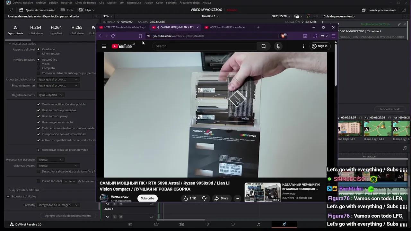Bookmark the page in the browser address bar
Screen dimensions: 411x231
(140, 36)
